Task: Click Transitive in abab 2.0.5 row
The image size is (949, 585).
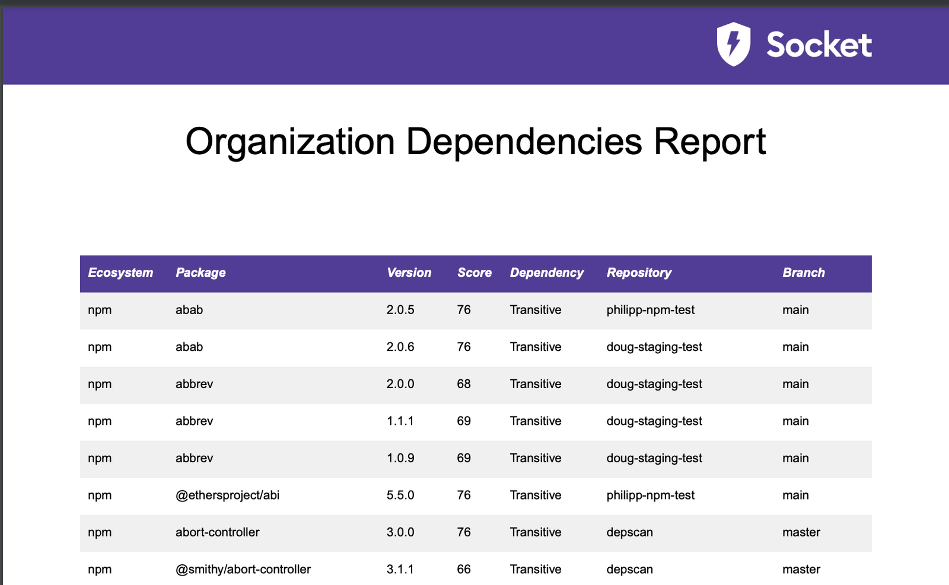Action: pos(536,310)
